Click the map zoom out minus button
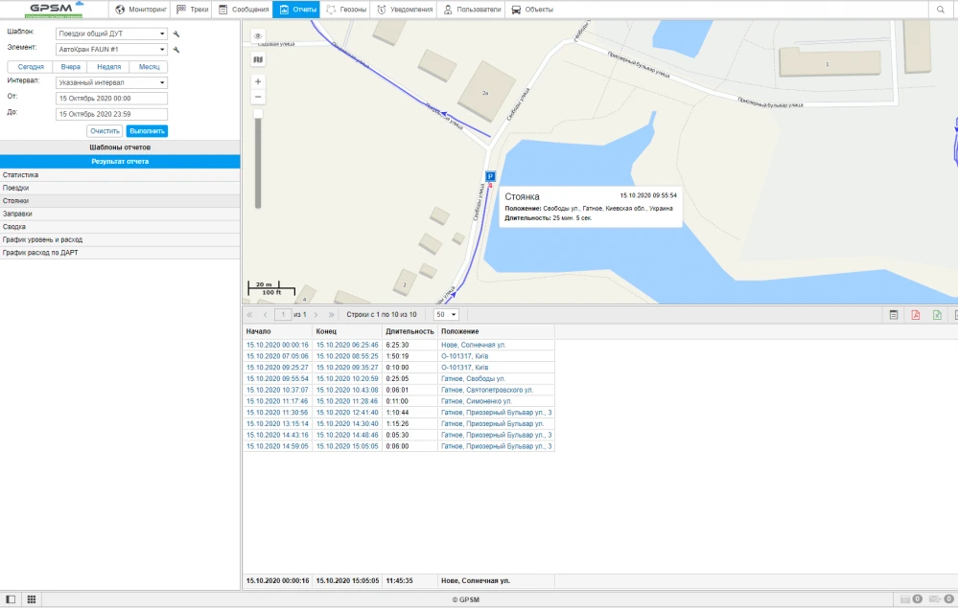Screen dimensions: 959x609 tap(258, 98)
